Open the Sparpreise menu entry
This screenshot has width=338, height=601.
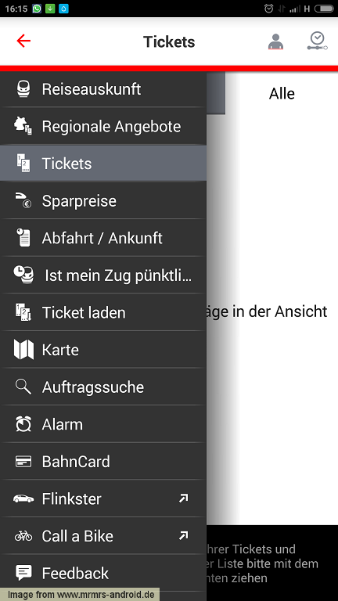coord(103,200)
